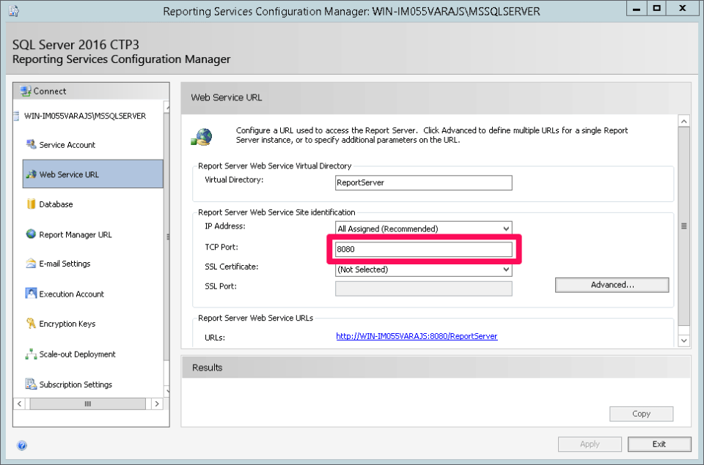704x465 pixels.
Task: Open the E-mail Settings page
Action: [x=65, y=264]
